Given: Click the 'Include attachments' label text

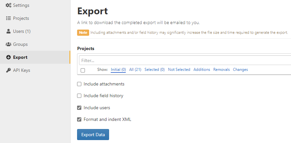Looking at the screenshot, I should [x=104, y=84].
